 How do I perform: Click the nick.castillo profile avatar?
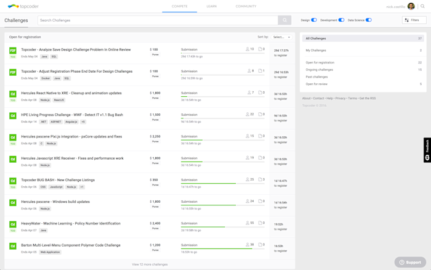(411, 6)
